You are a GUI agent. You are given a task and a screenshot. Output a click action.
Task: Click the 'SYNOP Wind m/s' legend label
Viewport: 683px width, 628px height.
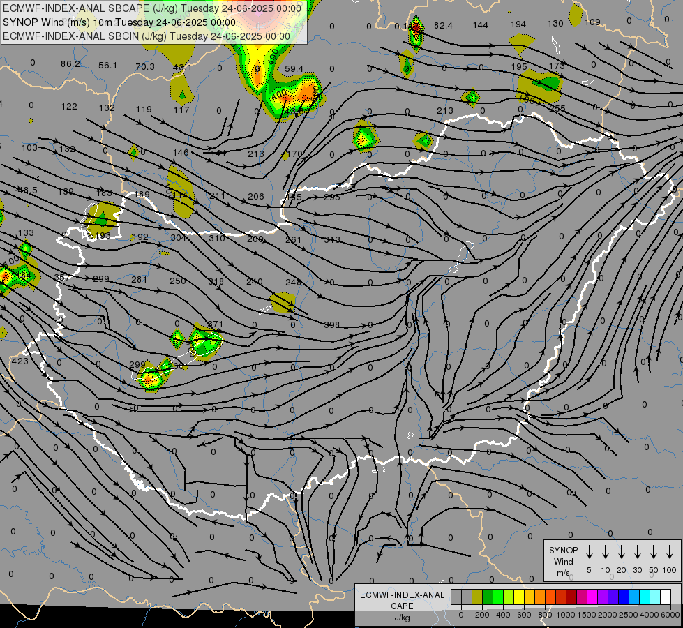coord(563,561)
